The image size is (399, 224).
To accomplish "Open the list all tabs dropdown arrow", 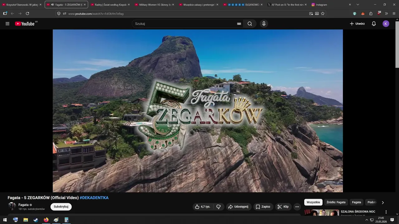I will click(x=358, y=5).
